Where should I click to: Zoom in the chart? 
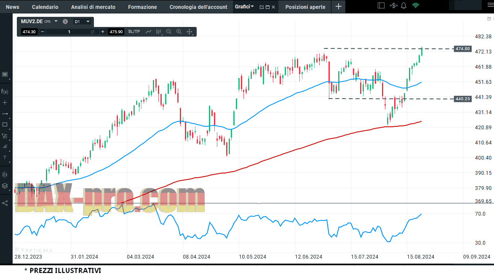coord(179,32)
